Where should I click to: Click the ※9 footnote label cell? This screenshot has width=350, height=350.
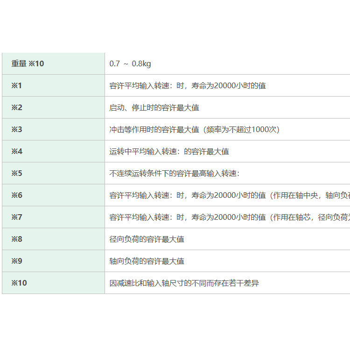pyautogui.click(x=17, y=261)
